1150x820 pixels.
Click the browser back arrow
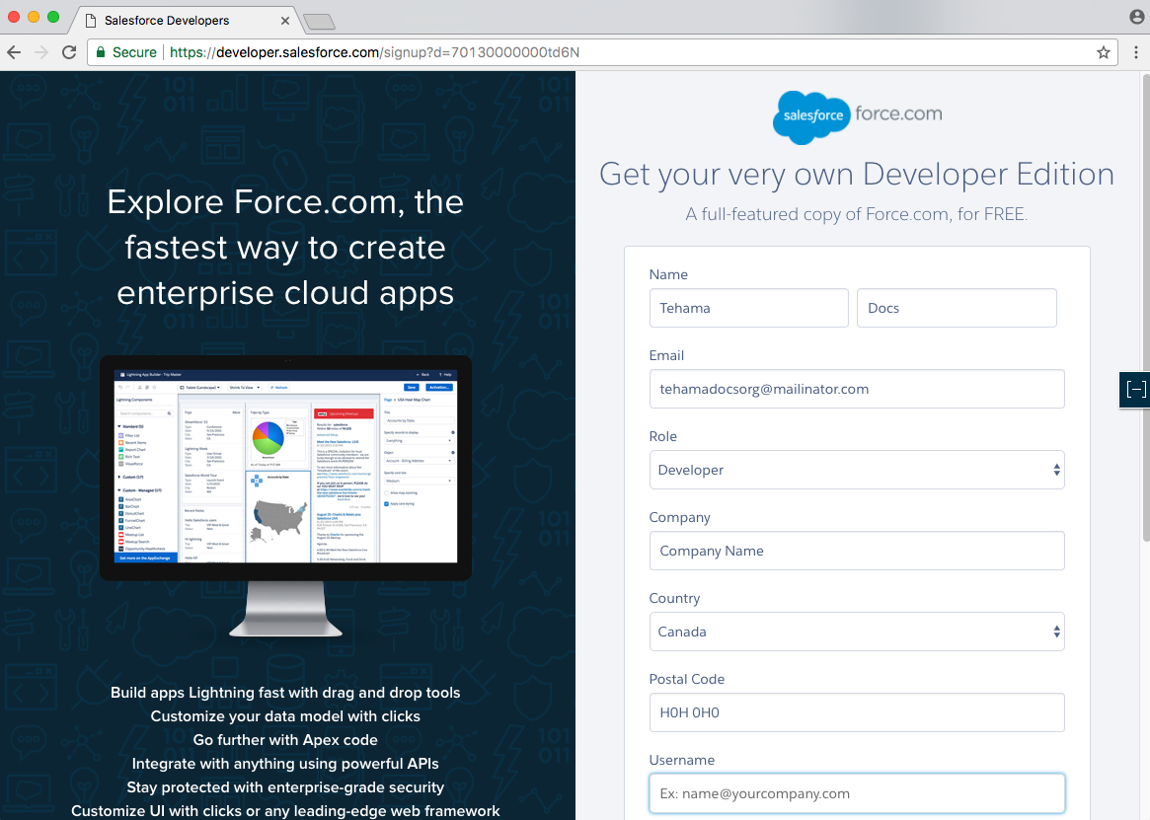(14, 52)
